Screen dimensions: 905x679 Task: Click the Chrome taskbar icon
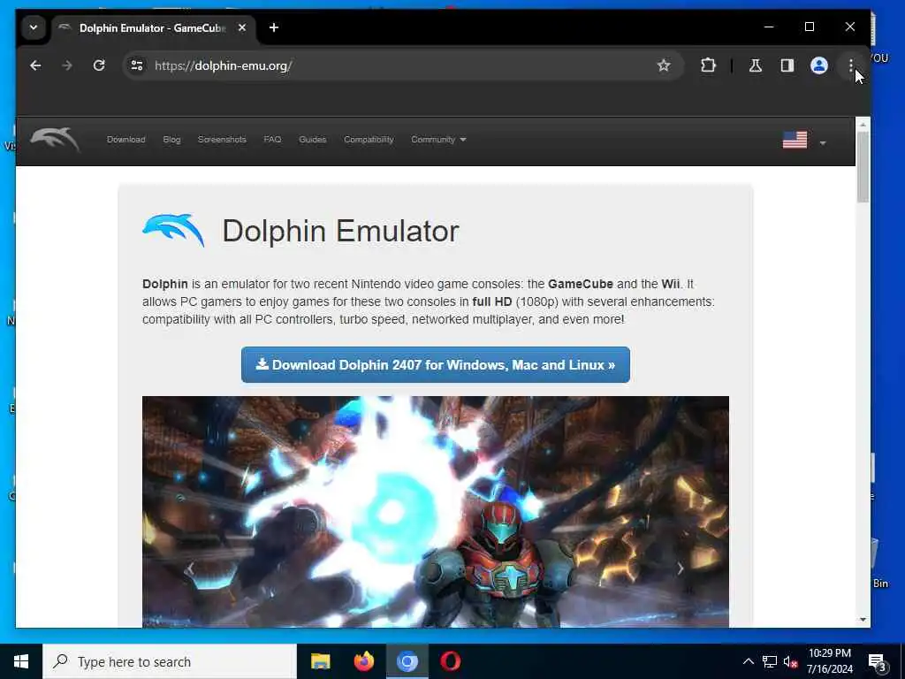point(407,661)
